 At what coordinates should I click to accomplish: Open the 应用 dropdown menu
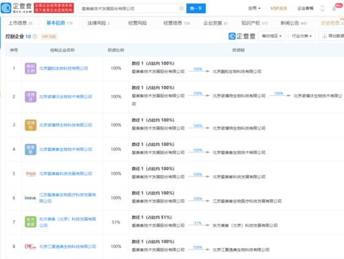pyautogui.click(x=254, y=8)
